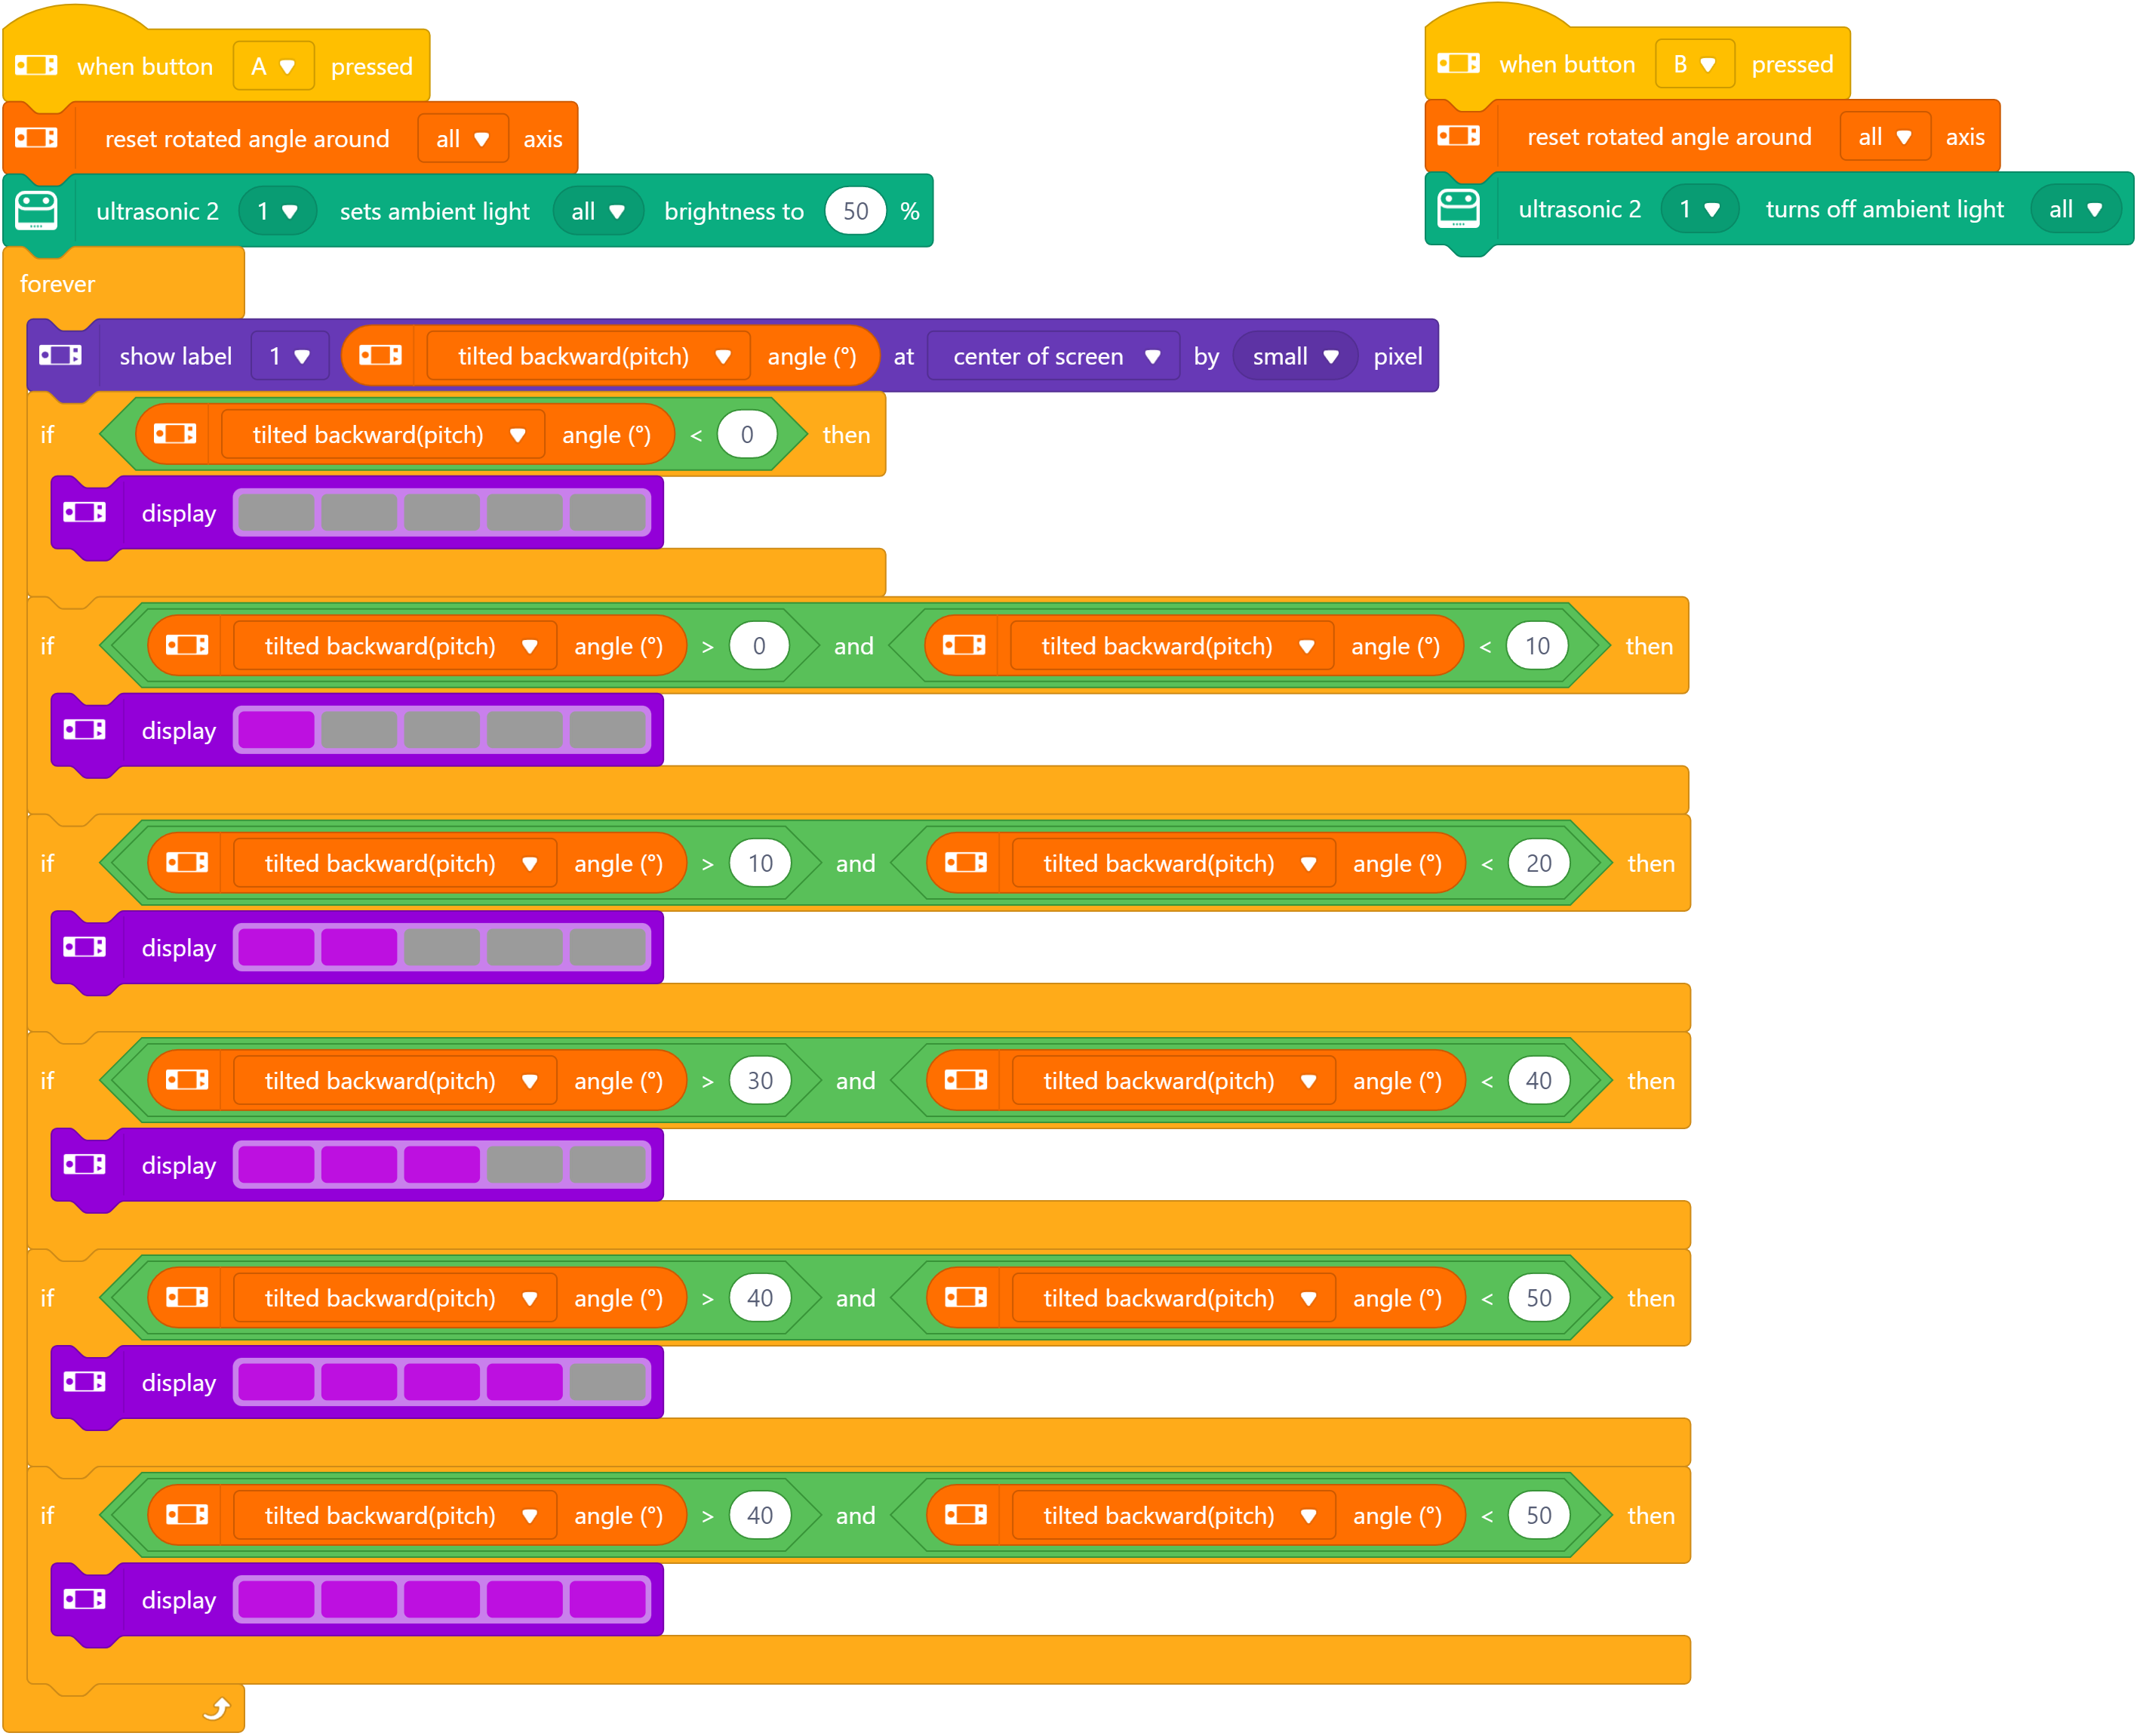Viewport: 2137px width, 1736px height.
Task: Click the device icon on the all-purple display block
Action: (85, 1599)
